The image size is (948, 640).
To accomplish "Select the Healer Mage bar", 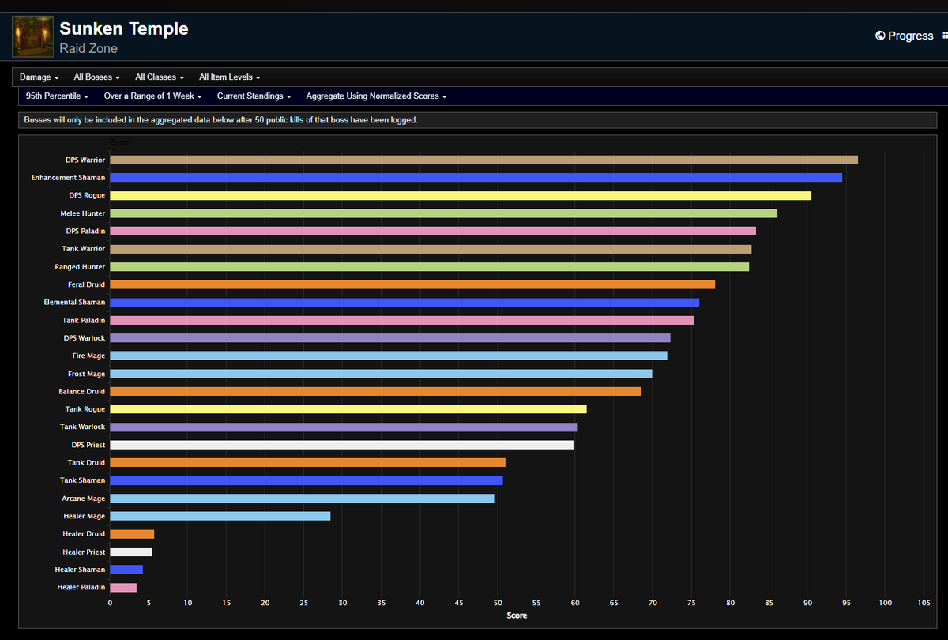I will click(x=220, y=516).
